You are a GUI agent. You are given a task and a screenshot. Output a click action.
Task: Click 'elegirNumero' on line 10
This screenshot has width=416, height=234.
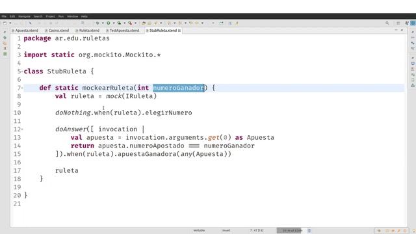click(168, 112)
